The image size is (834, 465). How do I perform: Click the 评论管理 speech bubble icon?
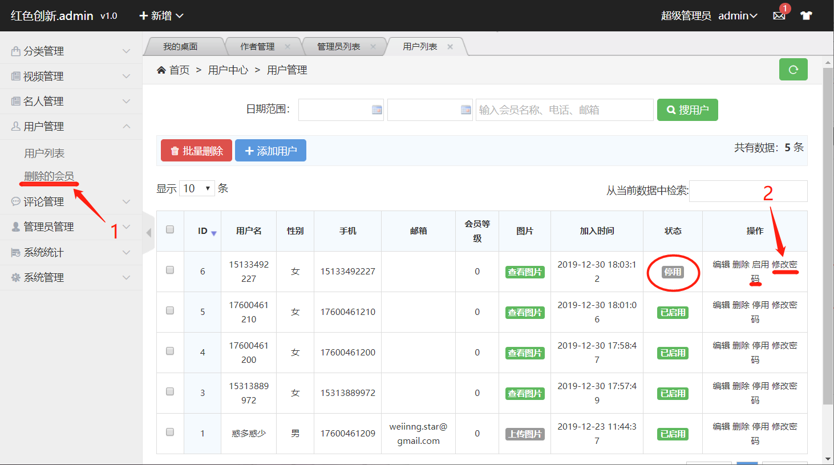coord(16,201)
